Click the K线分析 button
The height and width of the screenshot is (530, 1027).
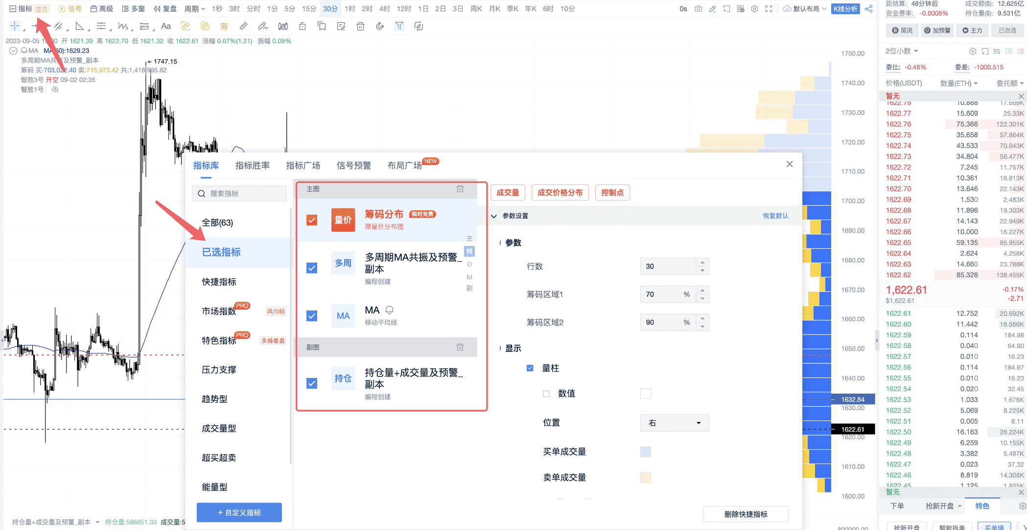[845, 9]
